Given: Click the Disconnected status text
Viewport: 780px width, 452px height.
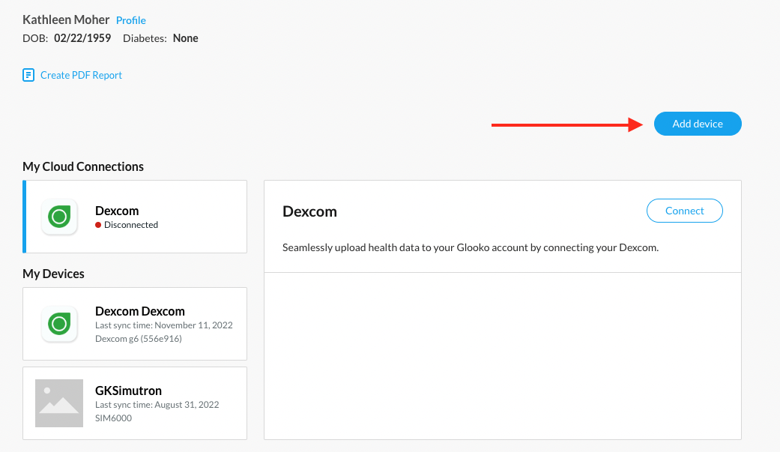Looking at the screenshot, I should click(131, 225).
